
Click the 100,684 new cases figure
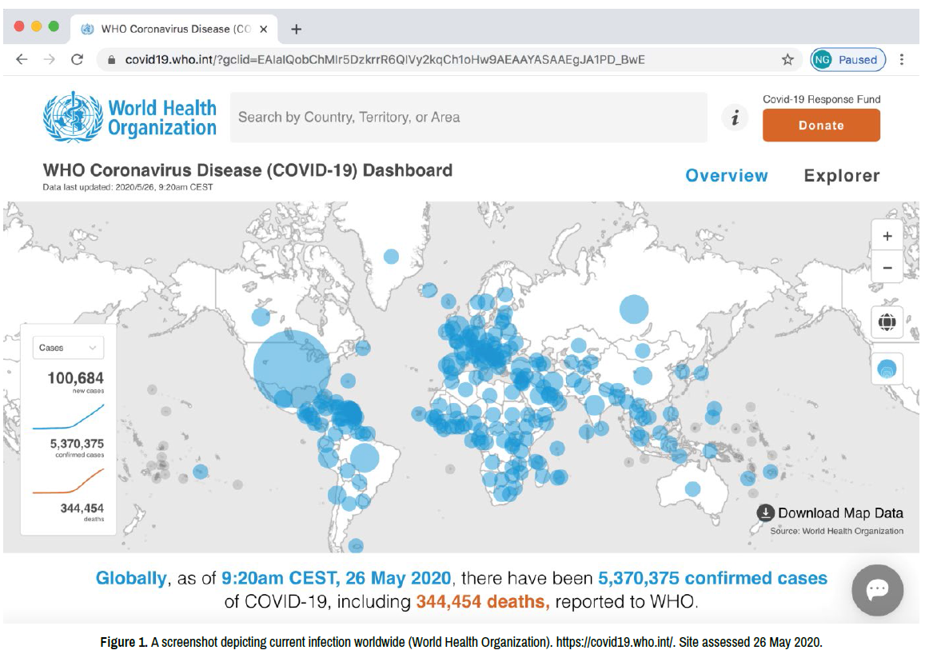(x=75, y=378)
